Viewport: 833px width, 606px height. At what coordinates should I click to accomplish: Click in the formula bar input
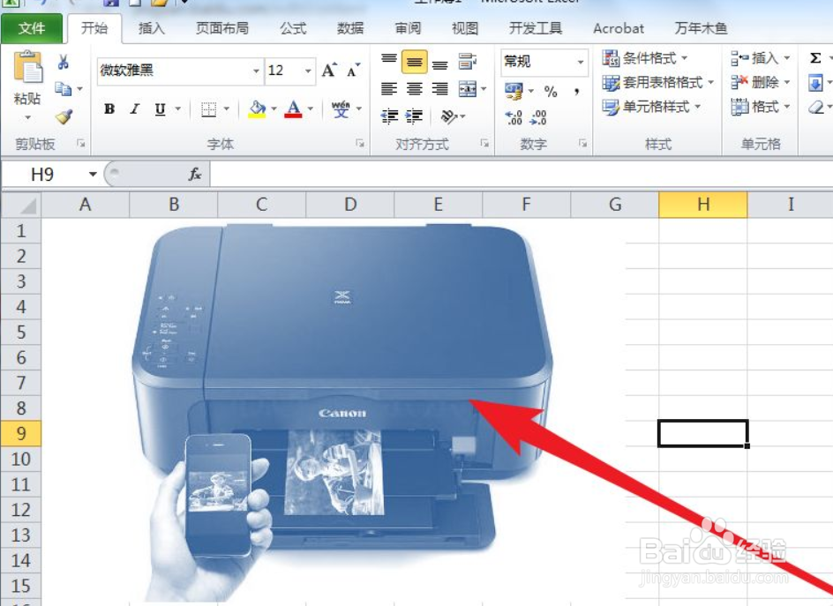coord(522,174)
